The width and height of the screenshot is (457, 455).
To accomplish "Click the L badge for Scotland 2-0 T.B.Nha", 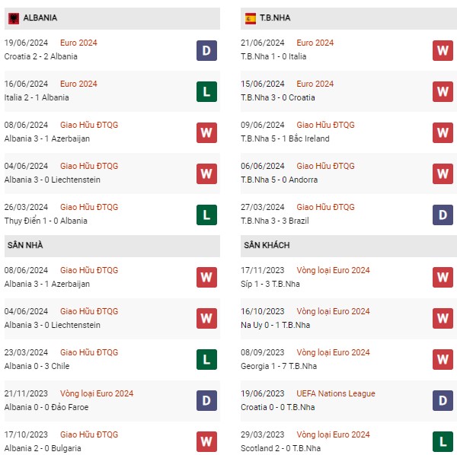I will click(x=443, y=441).
